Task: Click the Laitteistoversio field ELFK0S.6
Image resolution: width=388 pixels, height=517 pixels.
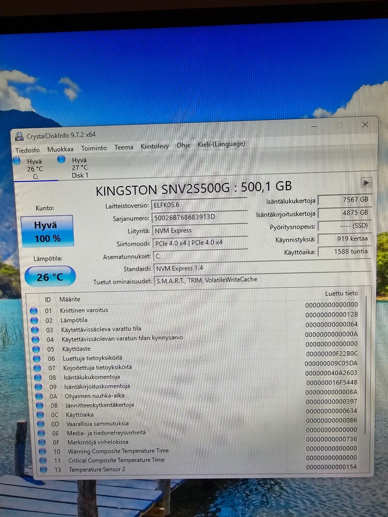Action: click(199, 205)
